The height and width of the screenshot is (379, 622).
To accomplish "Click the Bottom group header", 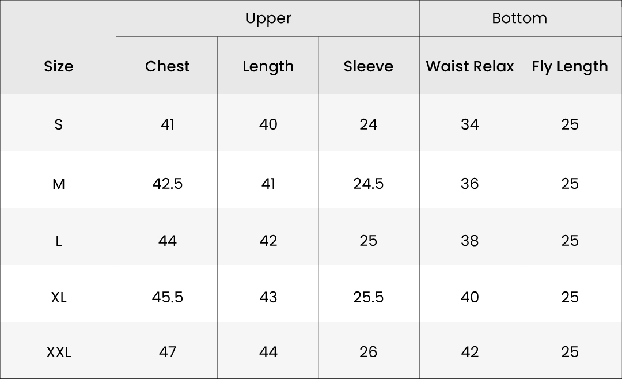I will tap(519, 18).
